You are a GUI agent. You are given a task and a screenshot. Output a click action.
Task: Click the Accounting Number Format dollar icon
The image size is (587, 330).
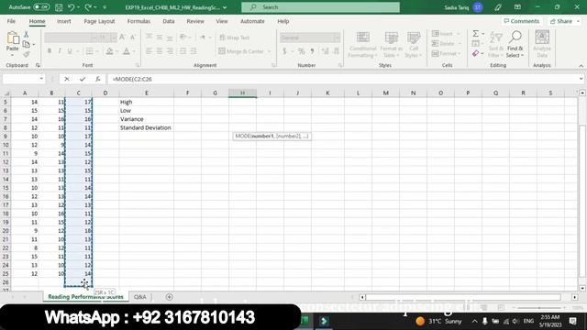(x=284, y=51)
